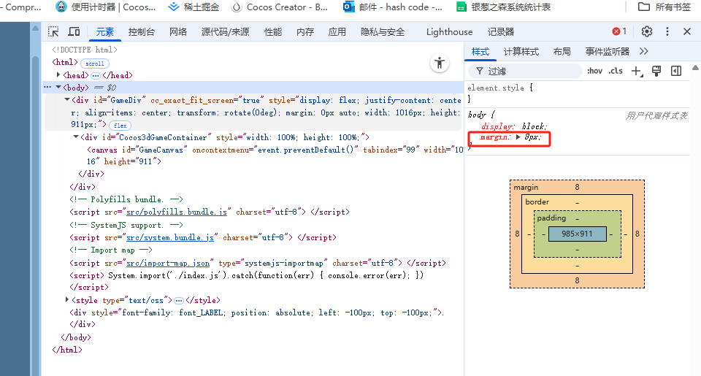Open the bookmarks folder icon
This screenshot has height=376, width=701.
644,7
